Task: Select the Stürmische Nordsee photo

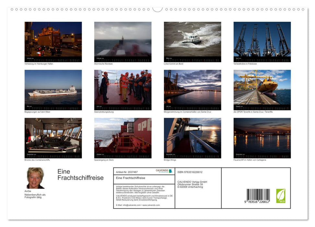Action: pyautogui.click(x=123, y=40)
